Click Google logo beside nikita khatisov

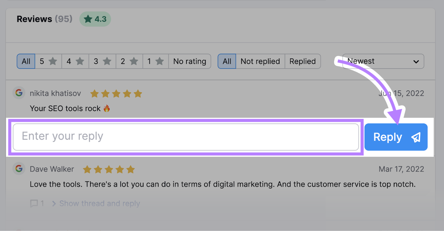(19, 93)
